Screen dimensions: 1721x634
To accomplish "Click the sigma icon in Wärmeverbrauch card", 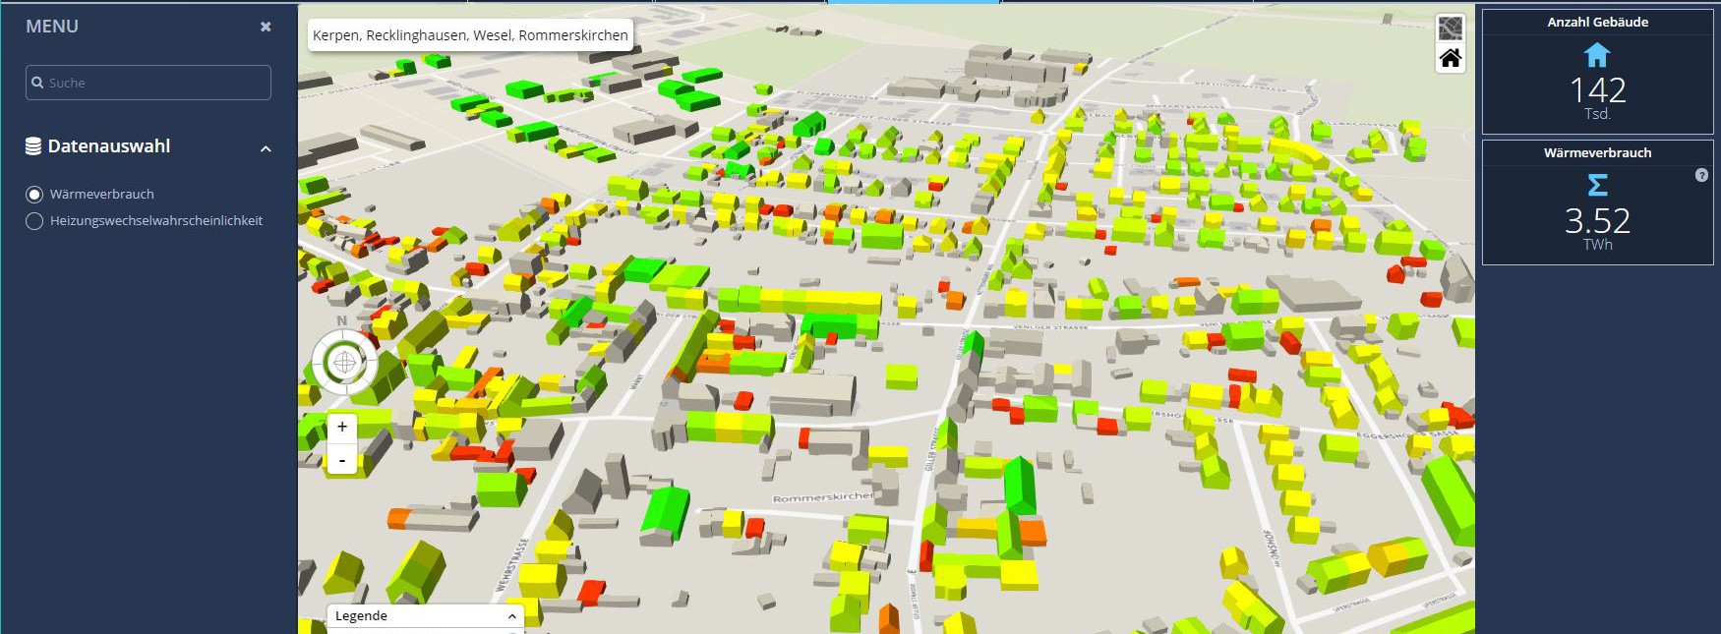I will tap(1597, 185).
